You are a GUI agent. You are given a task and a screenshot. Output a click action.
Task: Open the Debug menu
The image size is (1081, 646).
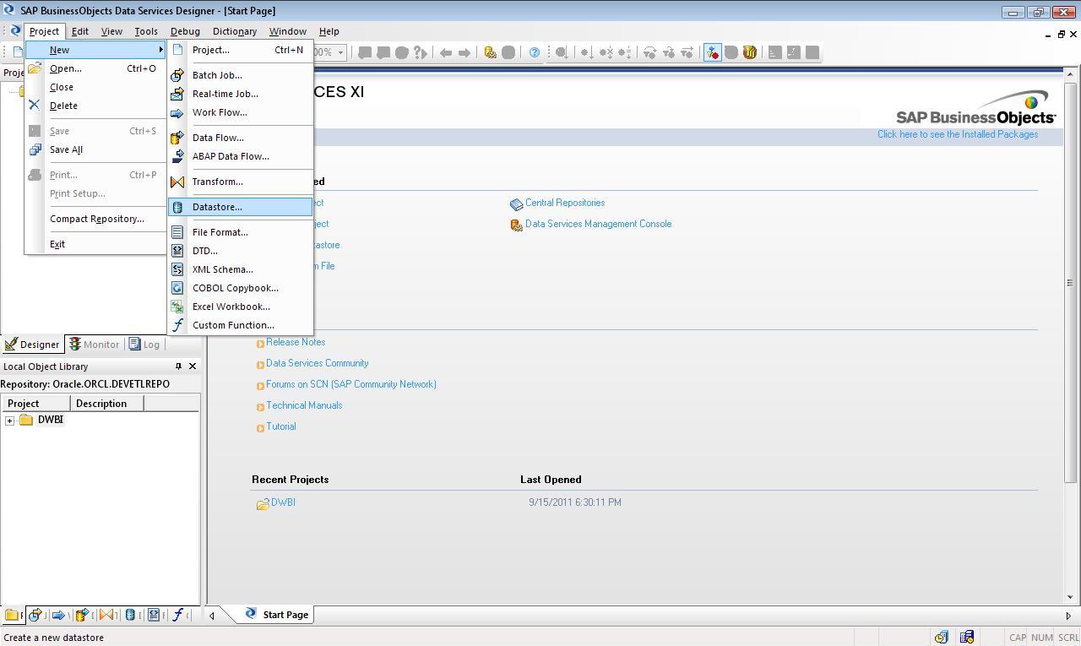click(x=185, y=31)
